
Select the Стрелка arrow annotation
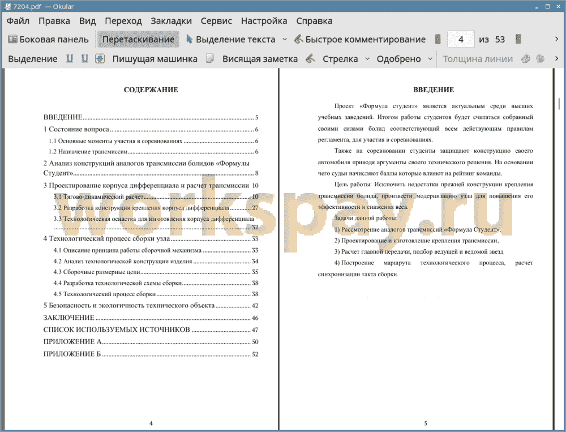click(x=340, y=59)
